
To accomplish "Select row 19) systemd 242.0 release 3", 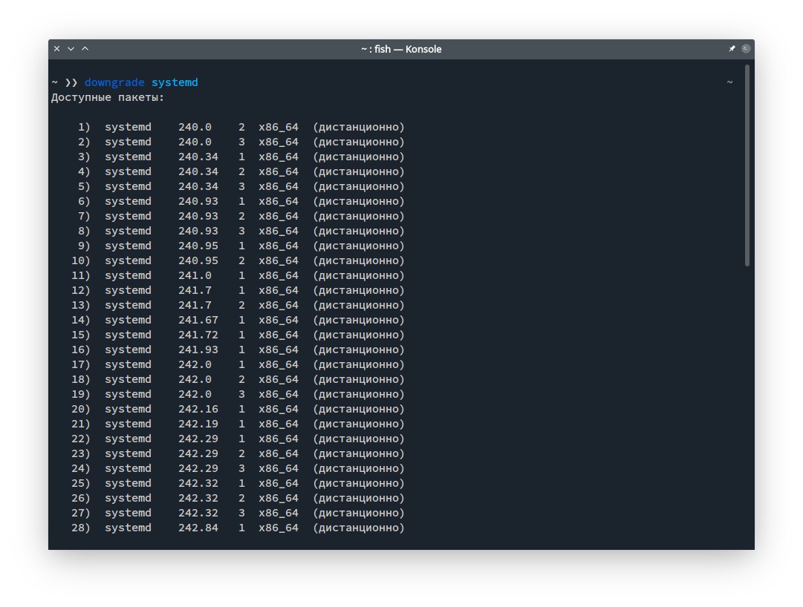I will tap(238, 394).
